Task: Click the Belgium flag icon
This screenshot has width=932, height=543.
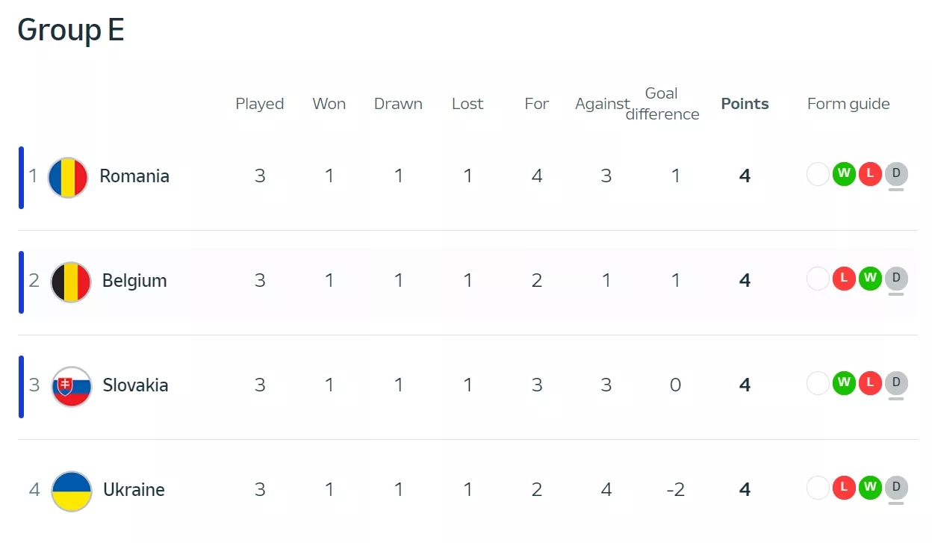Action: tap(71, 282)
